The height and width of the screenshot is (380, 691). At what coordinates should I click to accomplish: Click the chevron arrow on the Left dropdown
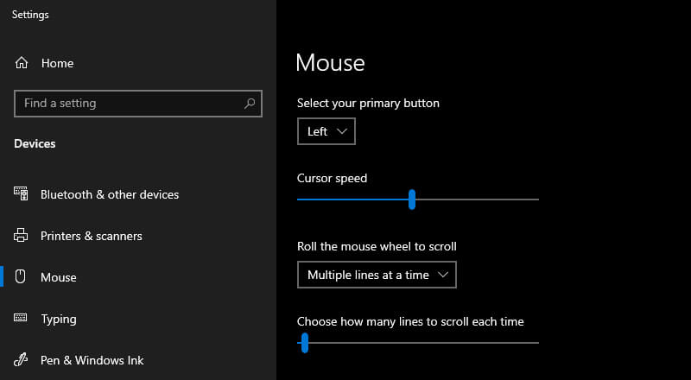[342, 131]
